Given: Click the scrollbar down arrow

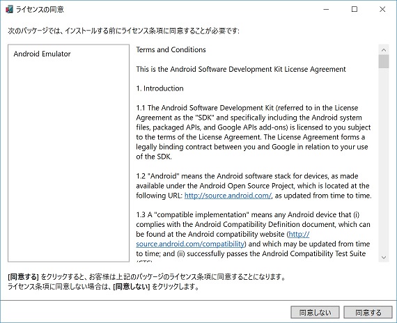Looking at the screenshot, I should tap(384, 257).
